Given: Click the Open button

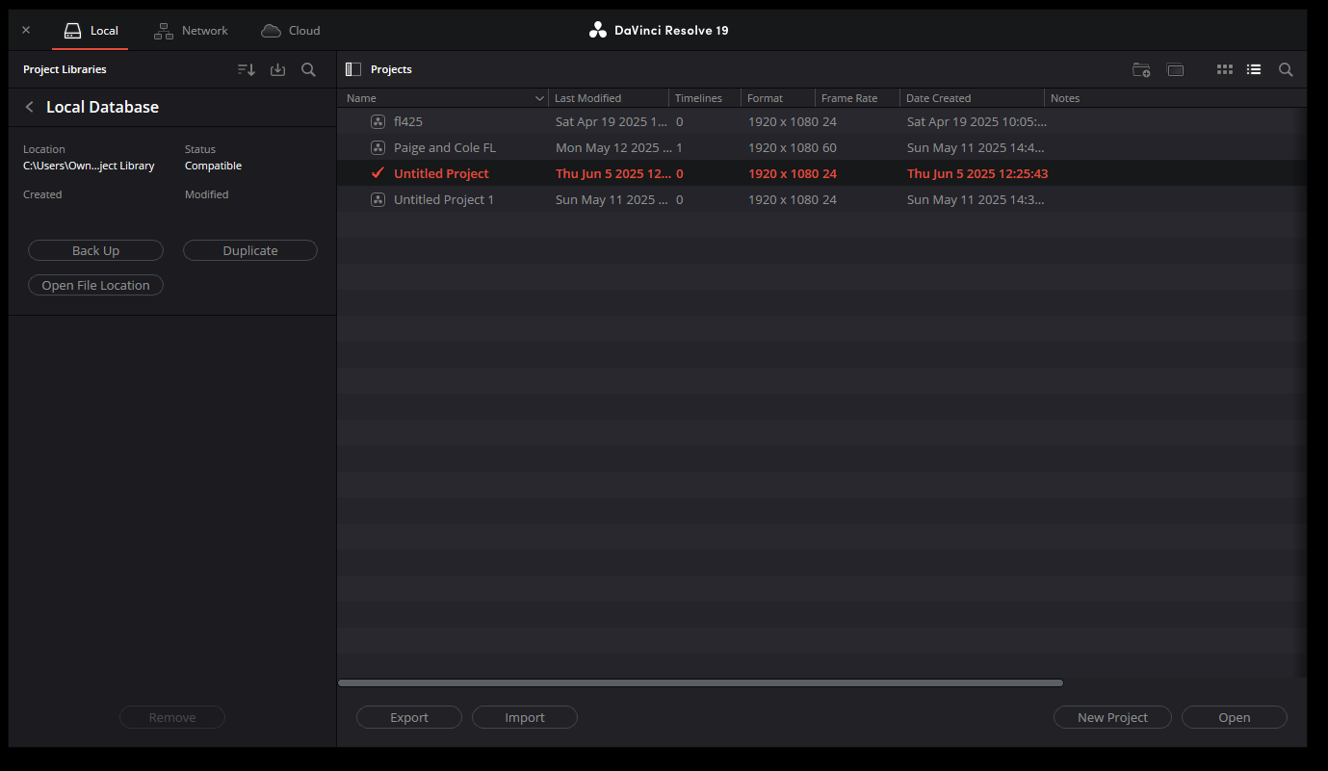Looking at the screenshot, I should click(x=1234, y=717).
